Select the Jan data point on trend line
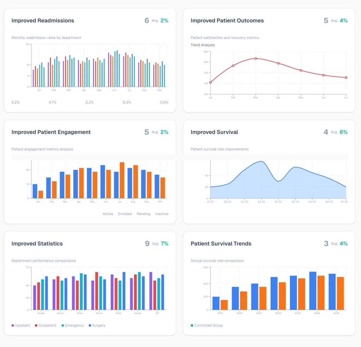361x347 pixels. [210, 82]
